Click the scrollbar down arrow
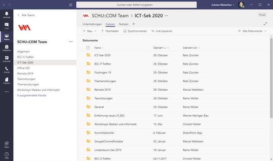Image resolution: width=273 pixels, height=161 pixels. pos(271,159)
